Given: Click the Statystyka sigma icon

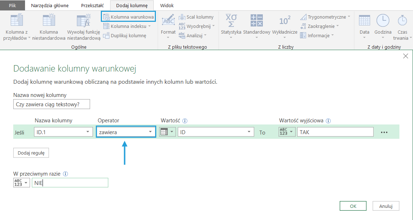Looking at the screenshot, I should pos(231,21).
